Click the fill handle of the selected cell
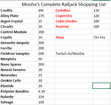111x105 pixels. [x=110, y=88]
